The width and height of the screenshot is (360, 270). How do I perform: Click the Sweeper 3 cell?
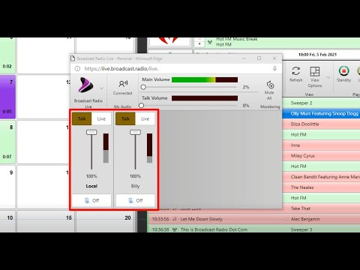pyautogui.click(x=301, y=229)
